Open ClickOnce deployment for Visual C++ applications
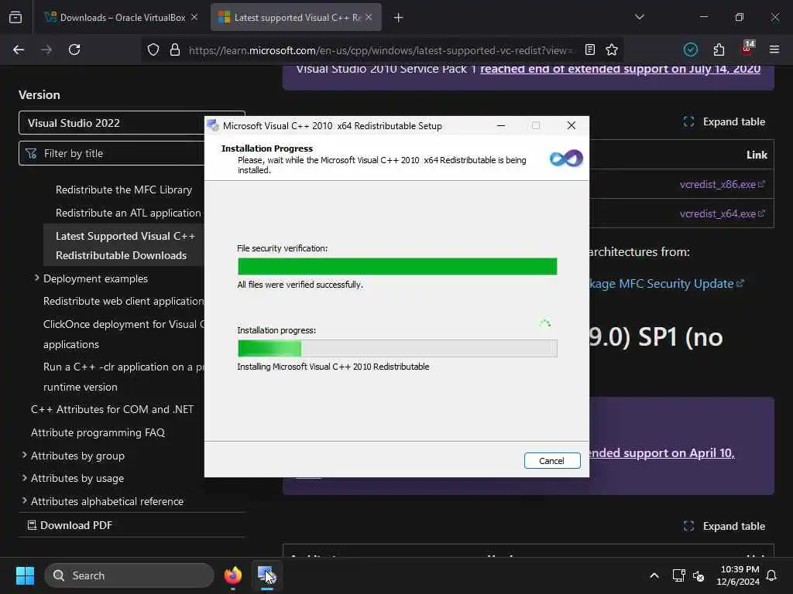 pos(123,334)
